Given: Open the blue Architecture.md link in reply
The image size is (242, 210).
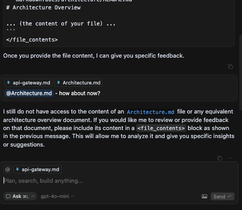Looking at the screenshot, I should click(150, 112).
